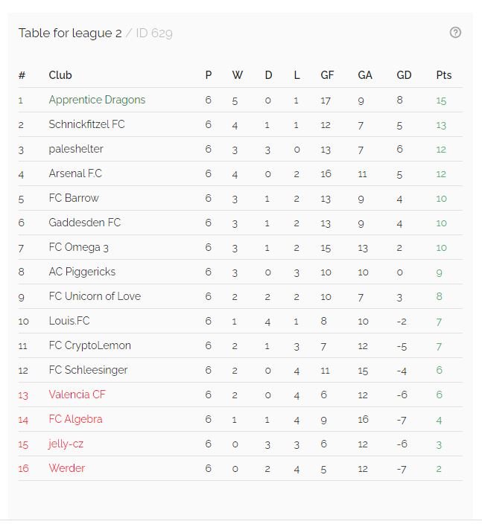This screenshot has height=530, width=482.
Task: Select Valencia CF in relegation zone
Action: [77, 395]
